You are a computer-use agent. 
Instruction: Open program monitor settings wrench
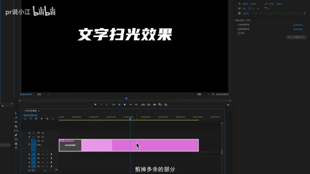(x=213, y=94)
